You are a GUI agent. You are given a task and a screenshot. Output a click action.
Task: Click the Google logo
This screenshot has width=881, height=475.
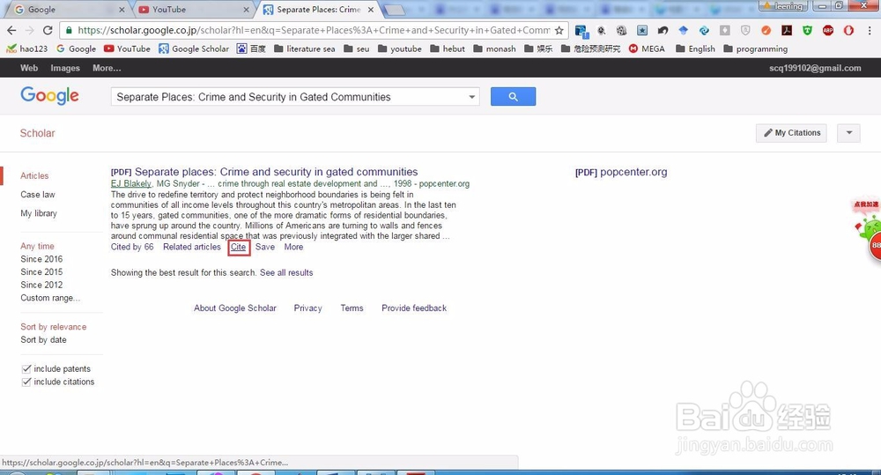click(x=49, y=96)
